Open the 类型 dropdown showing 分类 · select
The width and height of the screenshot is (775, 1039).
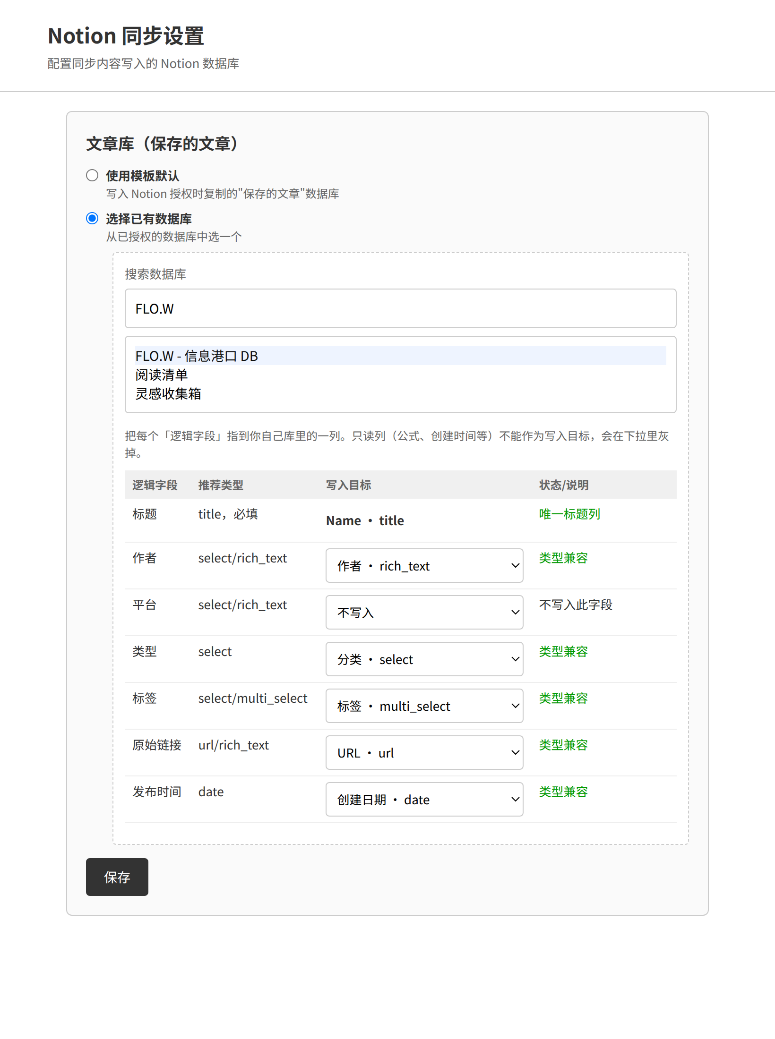[424, 659]
